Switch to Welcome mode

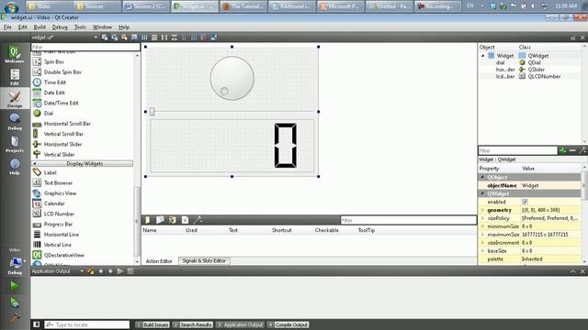tap(15, 54)
